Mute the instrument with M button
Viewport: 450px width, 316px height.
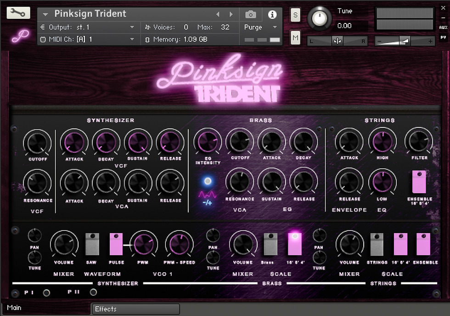point(295,38)
